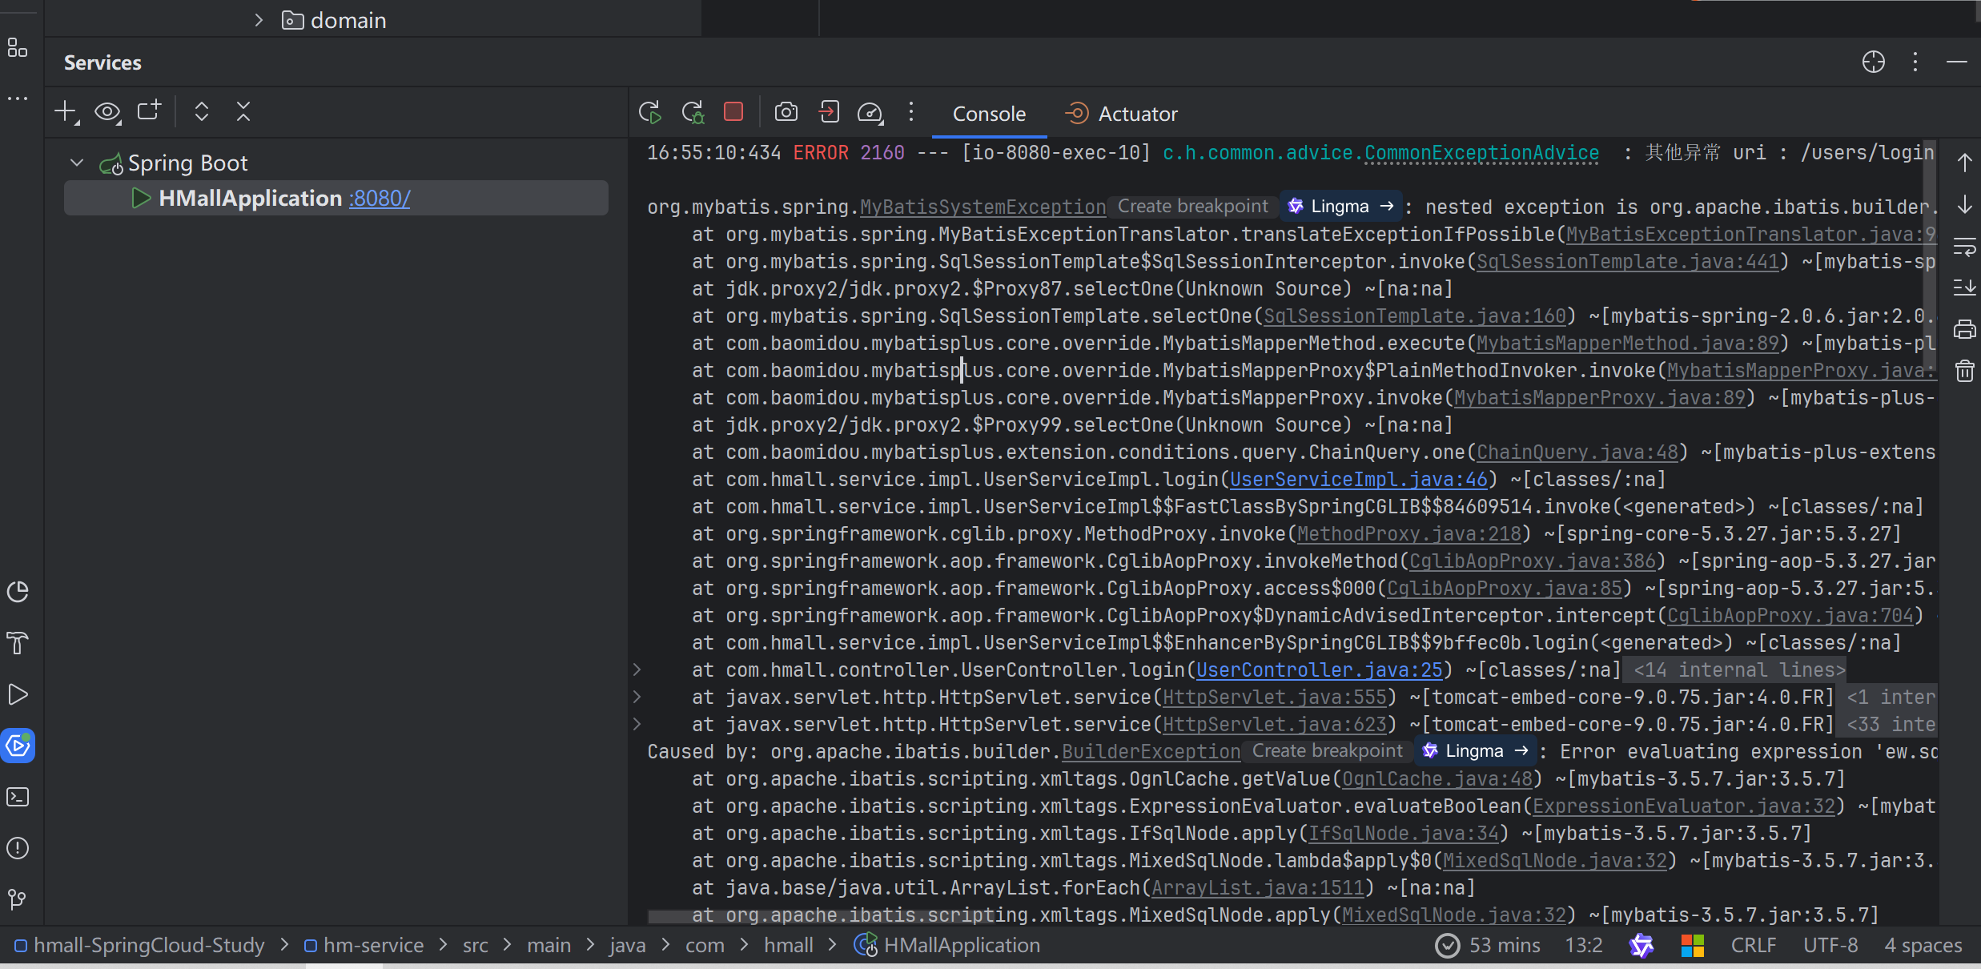Click the CRLF line separator widget
This screenshot has height=969, width=1981.
pyautogui.click(x=1754, y=946)
